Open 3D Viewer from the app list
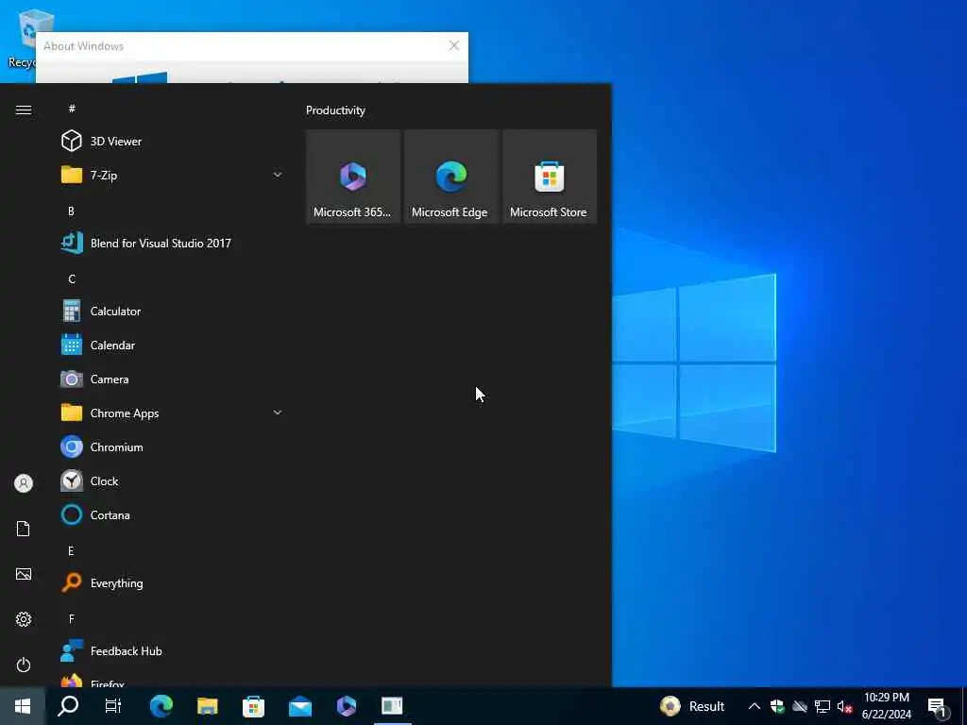The image size is (967, 725). (x=173, y=142)
